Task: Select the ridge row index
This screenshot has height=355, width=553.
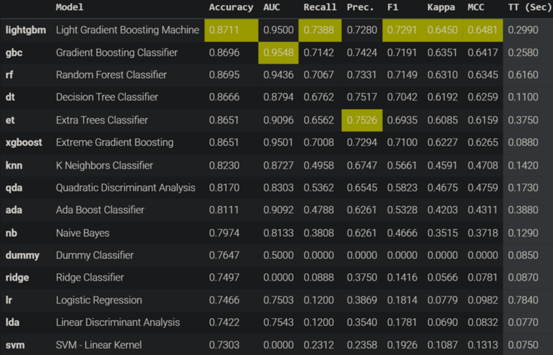Action: tap(17, 278)
